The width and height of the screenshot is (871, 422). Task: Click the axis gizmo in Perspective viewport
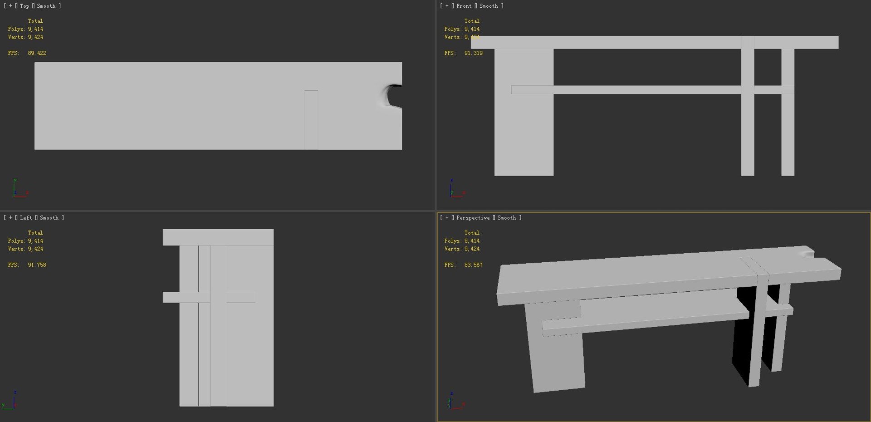pyautogui.click(x=456, y=400)
